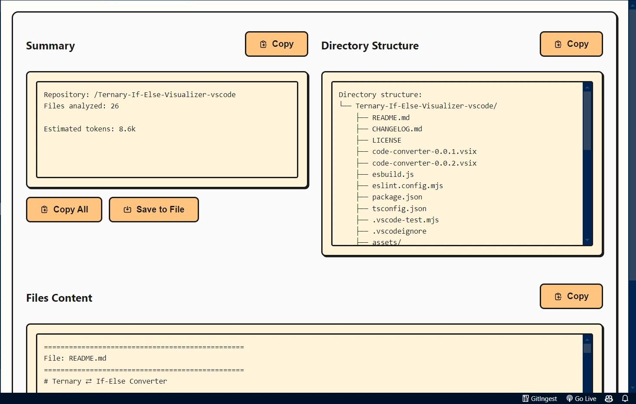Viewport: 636px width, 404px height.
Task: Open the Copilot status icon
Action: 609,398
